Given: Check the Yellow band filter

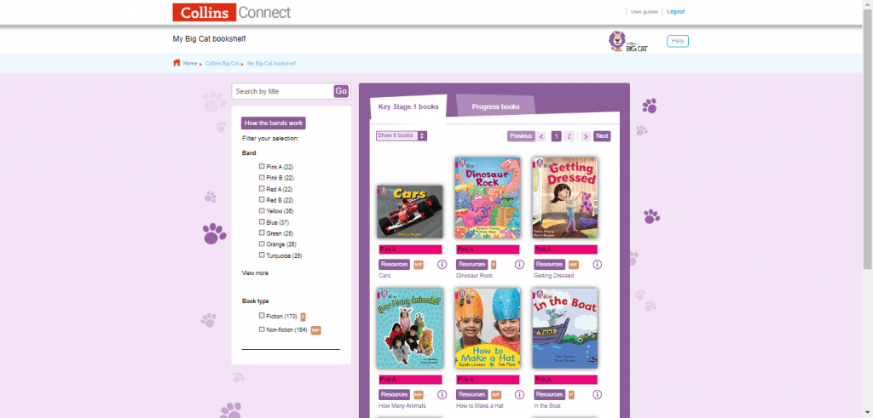Looking at the screenshot, I should [262, 210].
